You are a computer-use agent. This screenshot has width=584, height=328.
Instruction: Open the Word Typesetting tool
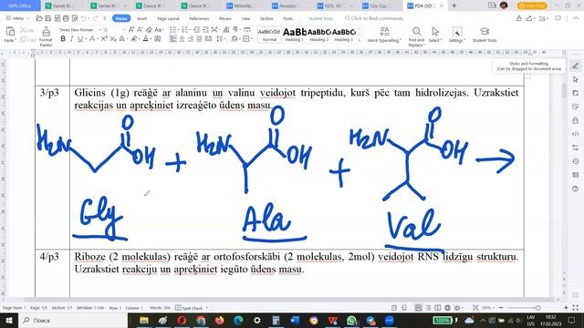(384, 35)
